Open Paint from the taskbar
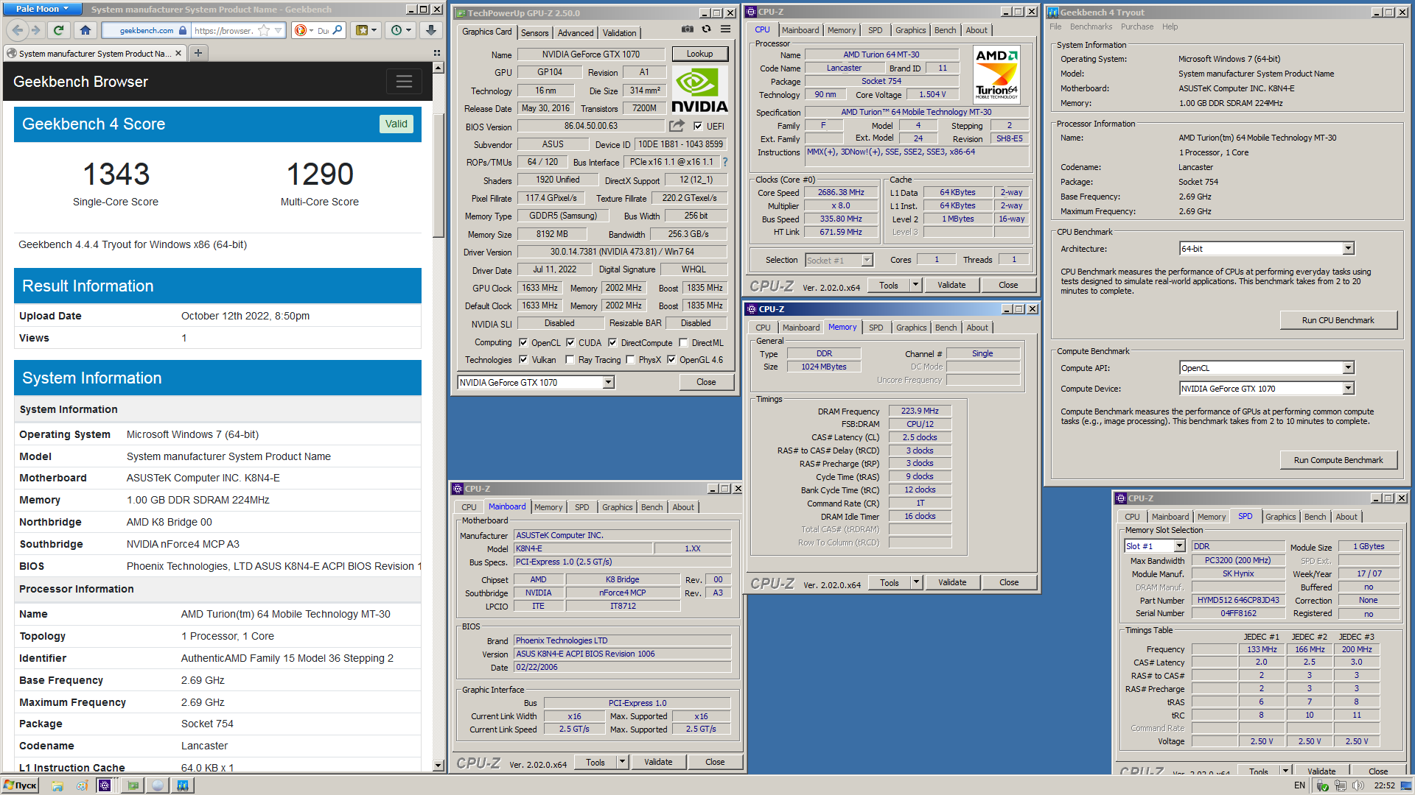Image resolution: width=1415 pixels, height=795 pixels. [82, 785]
